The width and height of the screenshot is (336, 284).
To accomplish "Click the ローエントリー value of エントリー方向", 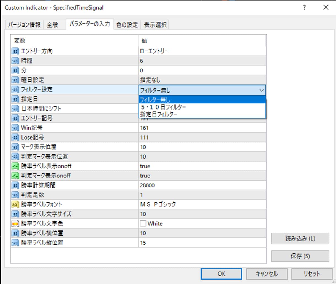I will [154, 51].
